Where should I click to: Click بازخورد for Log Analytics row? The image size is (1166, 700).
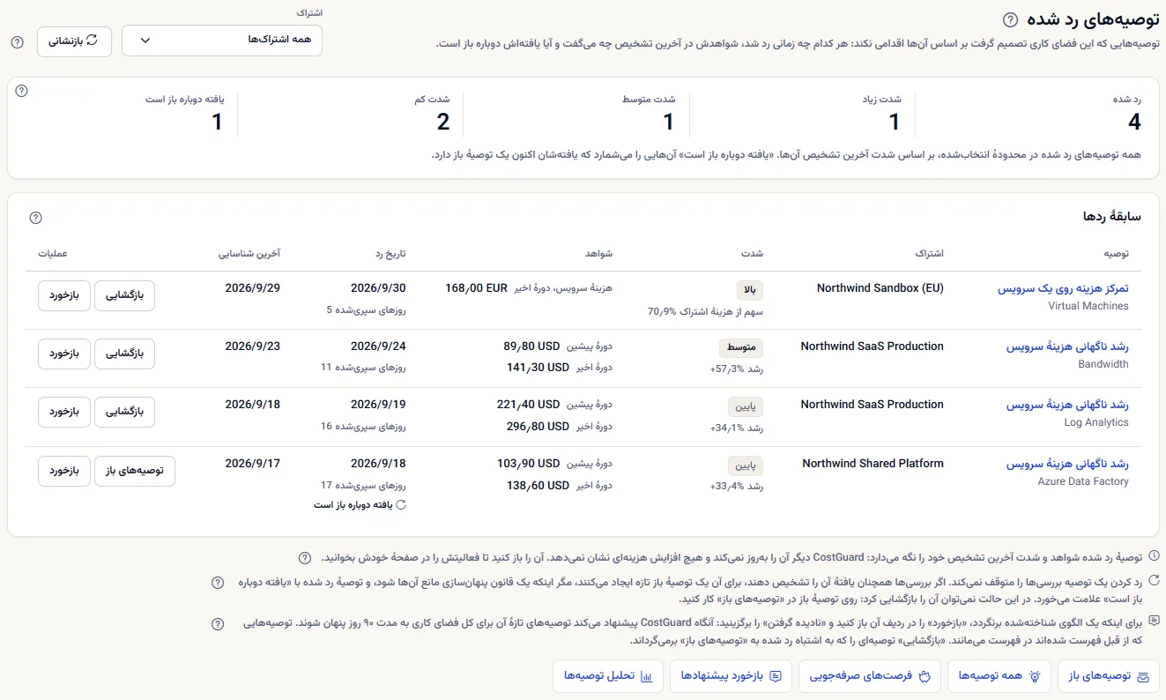pos(63,412)
